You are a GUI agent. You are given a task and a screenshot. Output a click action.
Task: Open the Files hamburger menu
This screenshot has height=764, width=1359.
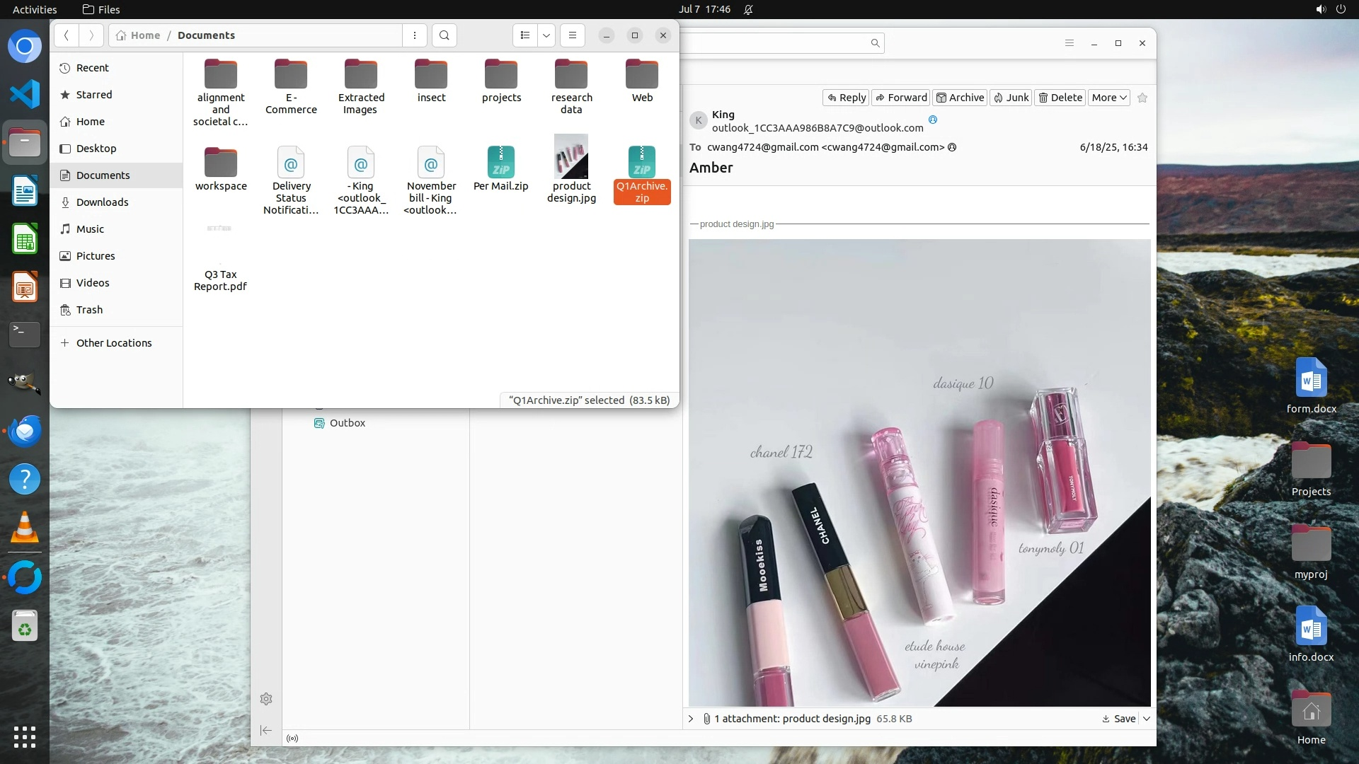tap(573, 35)
